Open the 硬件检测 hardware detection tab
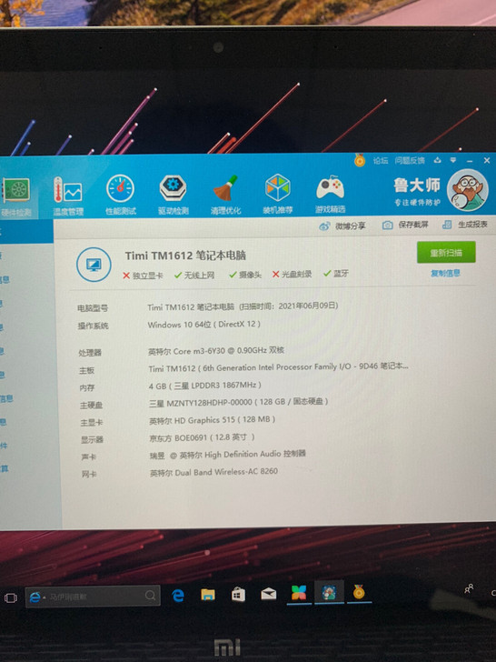 pyautogui.click(x=16, y=196)
